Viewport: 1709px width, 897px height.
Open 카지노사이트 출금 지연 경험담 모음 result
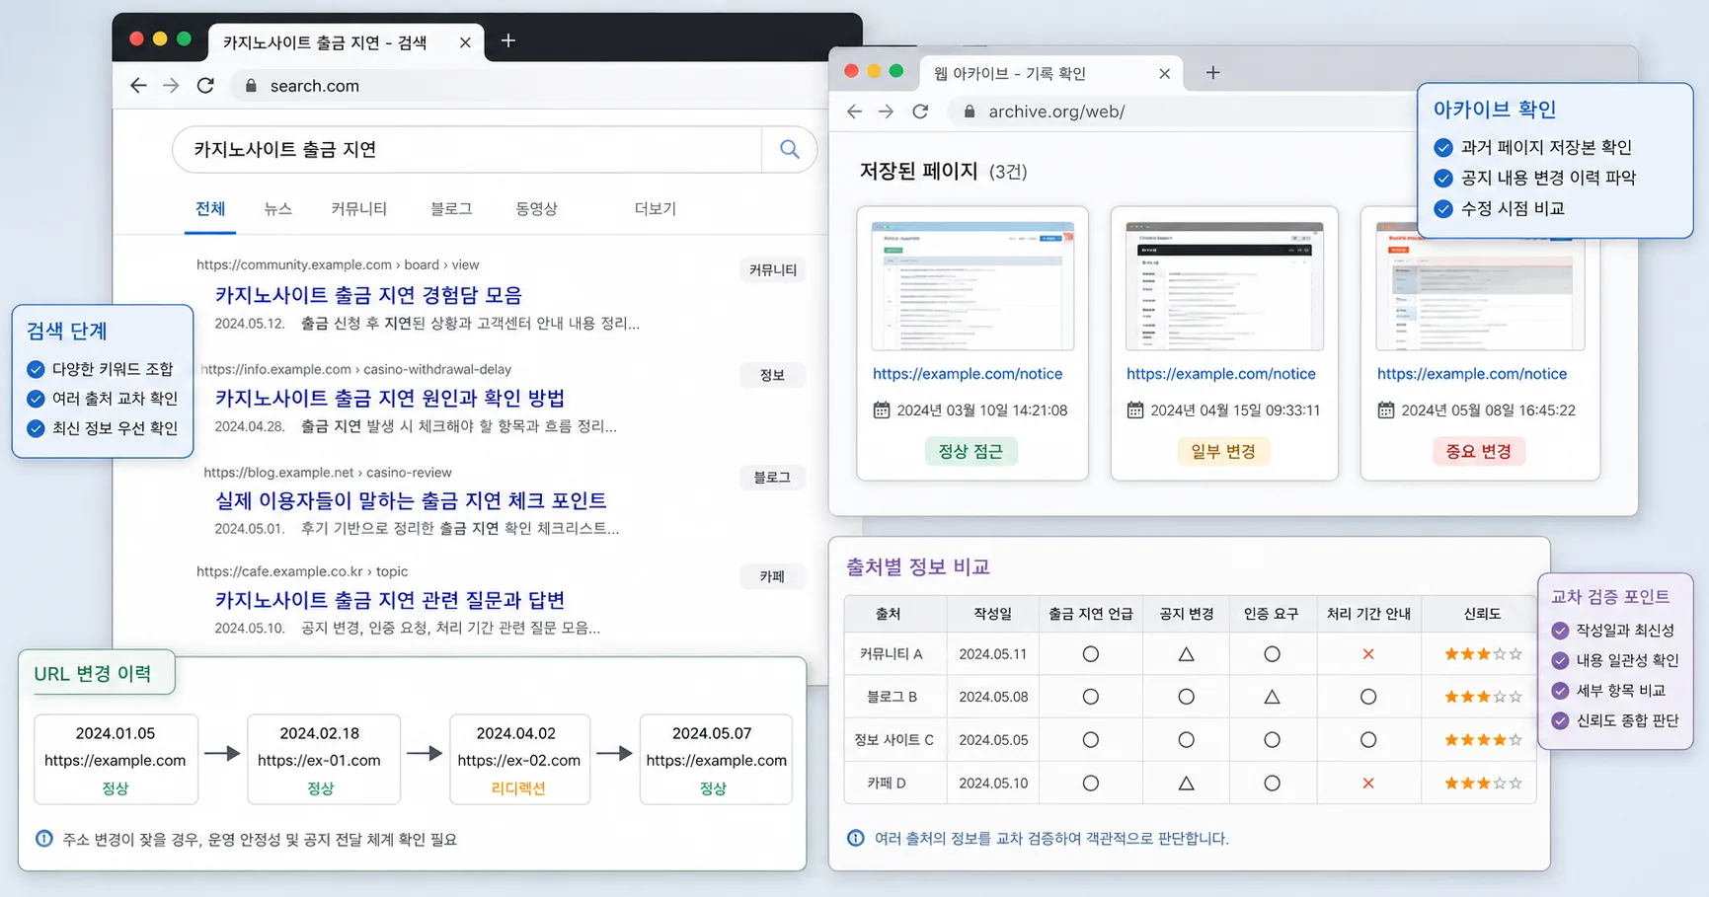[368, 295]
